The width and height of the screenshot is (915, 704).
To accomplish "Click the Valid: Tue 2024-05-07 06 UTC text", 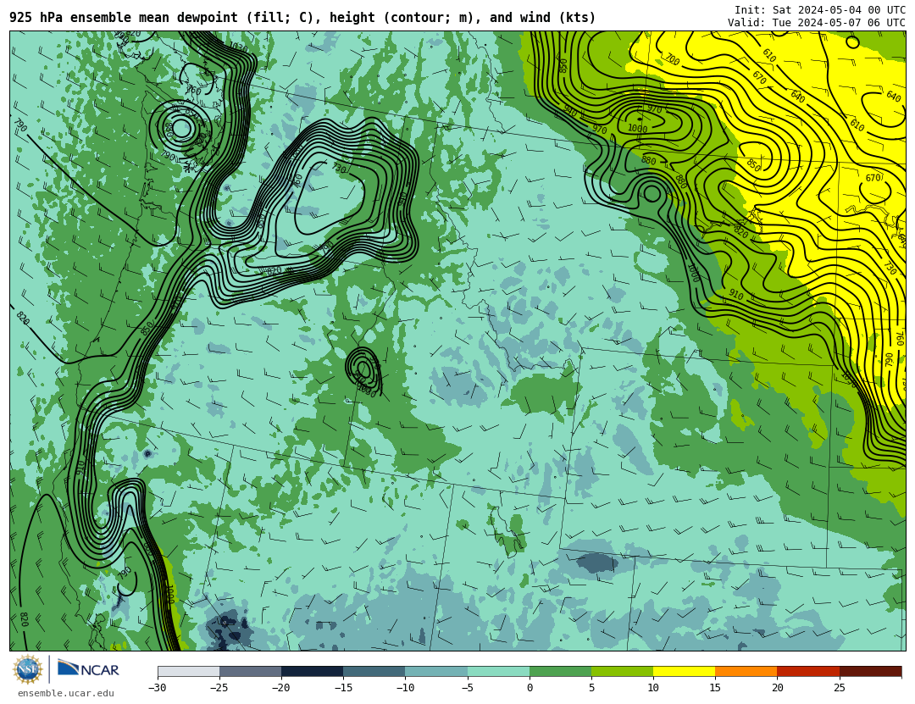I will [x=817, y=23].
